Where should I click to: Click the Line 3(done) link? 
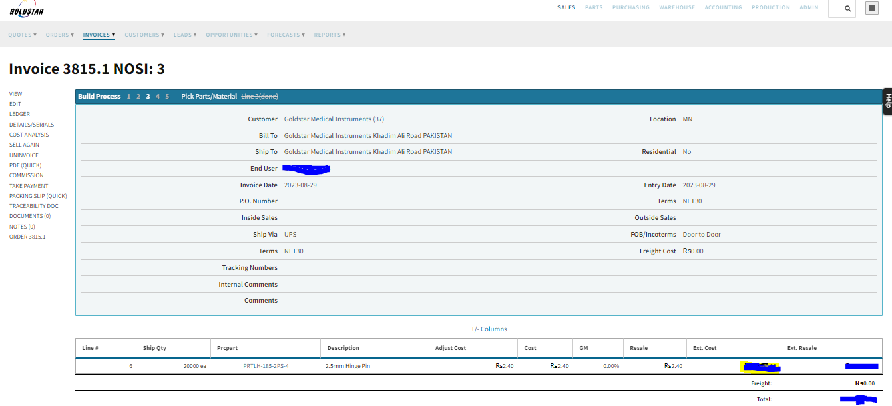pyautogui.click(x=260, y=97)
